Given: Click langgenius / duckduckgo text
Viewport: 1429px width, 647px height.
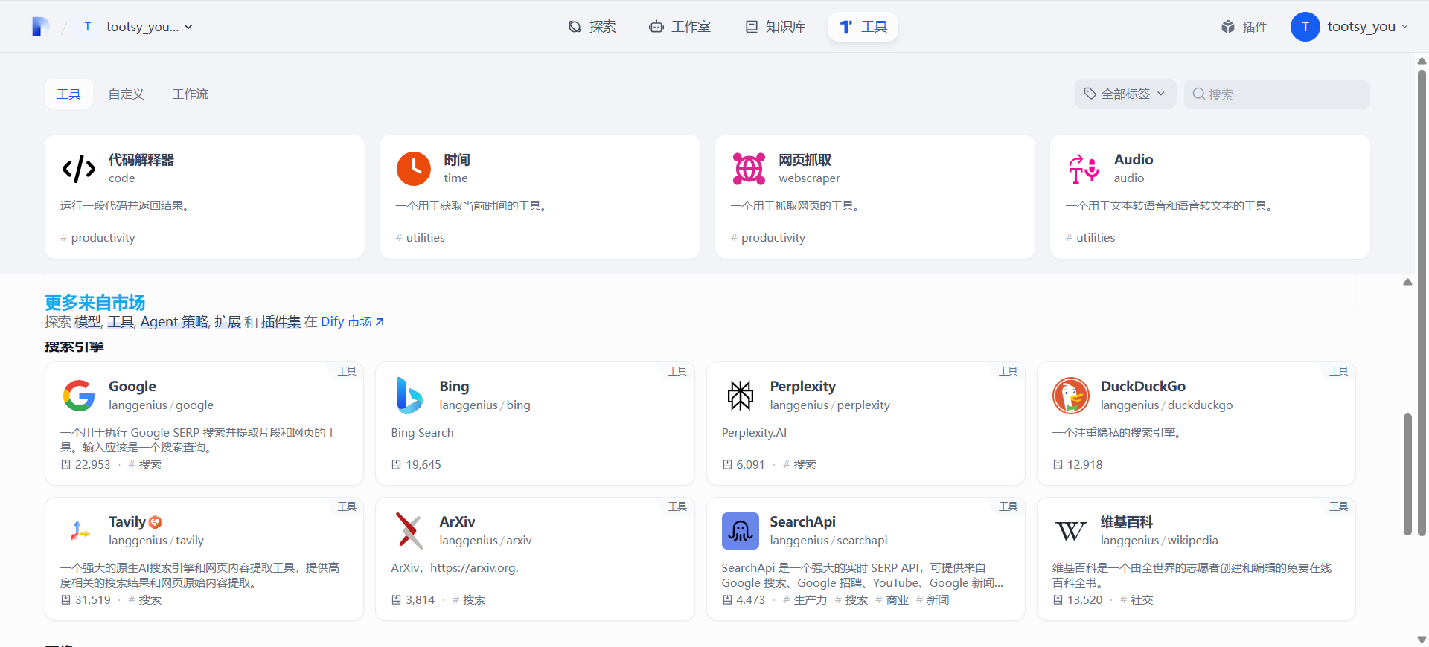Looking at the screenshot, I should pos(1166,405).
